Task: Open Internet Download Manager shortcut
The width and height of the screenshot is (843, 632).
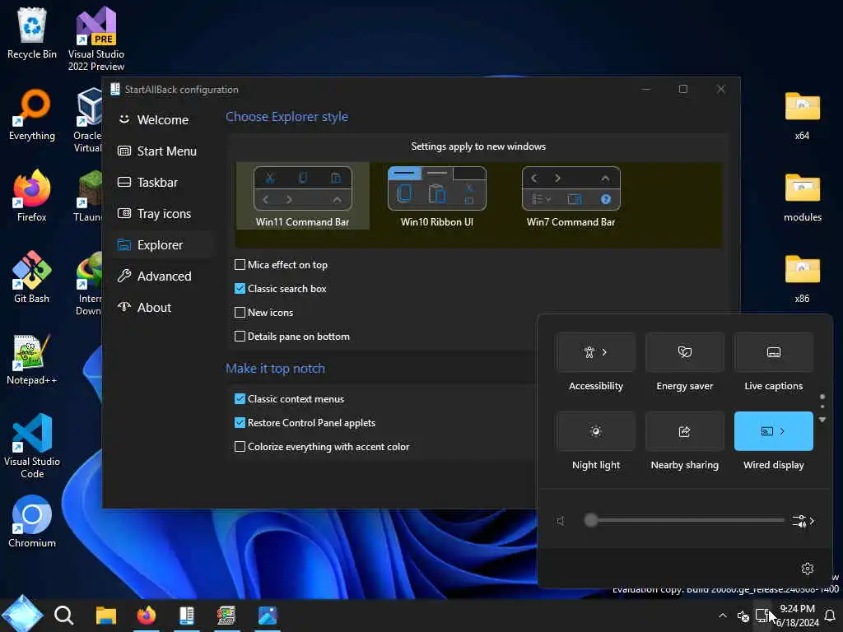Action: pyautogui.click(x=88, y=283)
